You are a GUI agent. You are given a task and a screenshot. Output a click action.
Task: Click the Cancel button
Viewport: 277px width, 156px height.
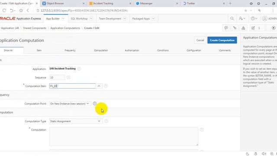pos(200,40)
